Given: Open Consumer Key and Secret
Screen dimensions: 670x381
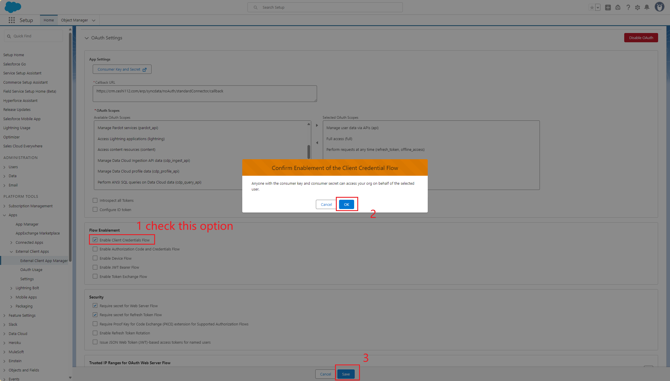Looking at the screenshot, I should click(x=122, y=69).
